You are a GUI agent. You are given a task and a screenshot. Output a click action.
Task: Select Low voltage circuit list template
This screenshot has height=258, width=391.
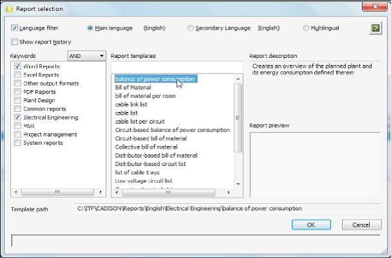(x=144, y=181)
